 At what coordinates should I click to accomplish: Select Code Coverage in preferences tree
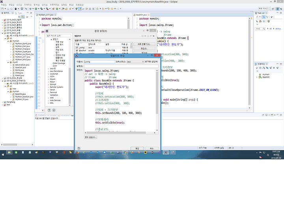[59, 63]
